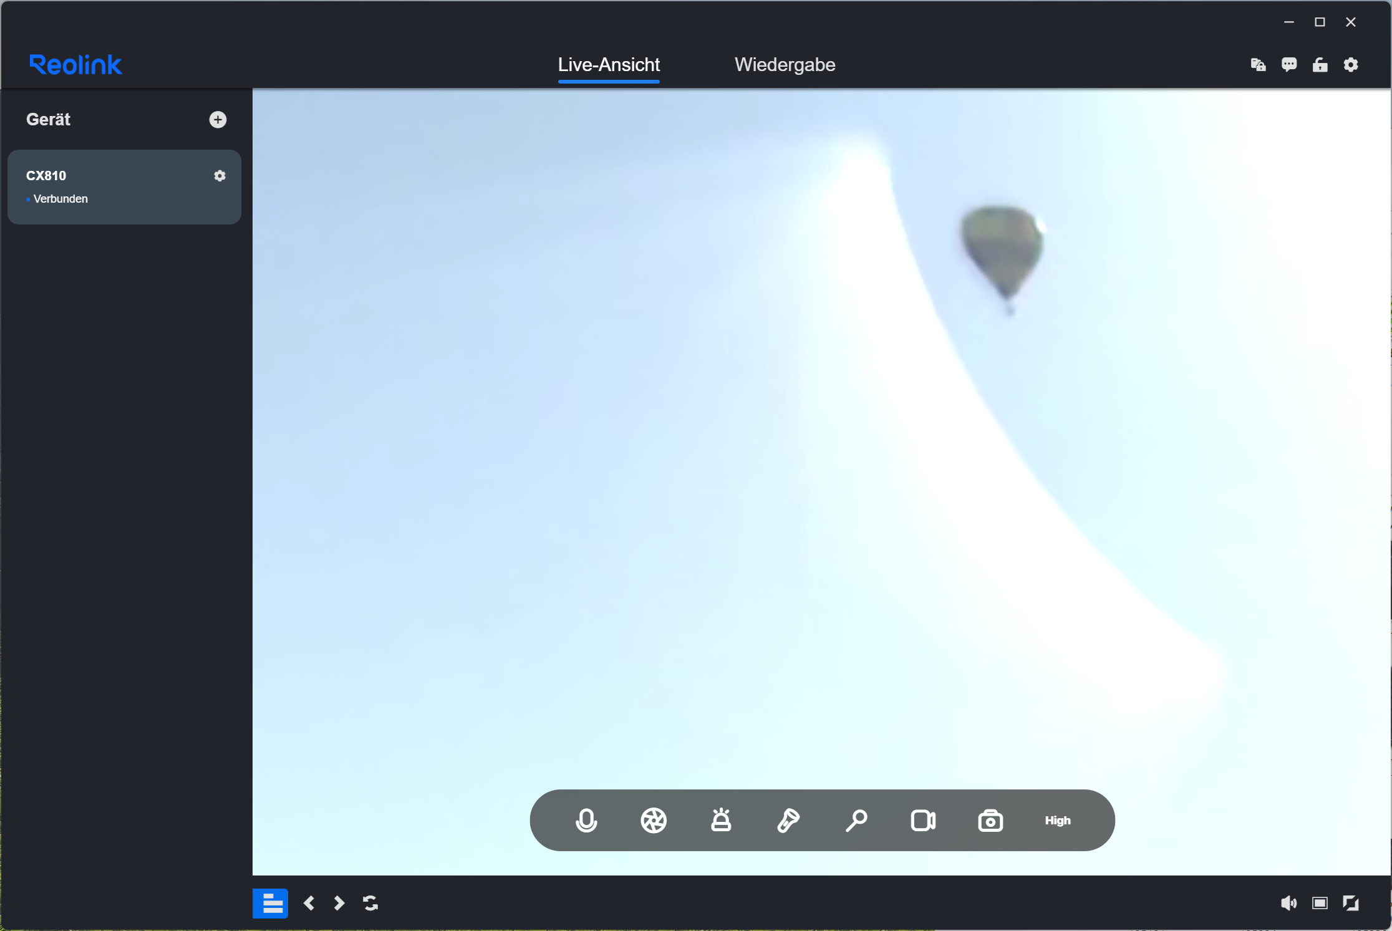The width and height of the screenshot is (1392, 931).
Task: Select the Live-Ansicht tab
Action: pyautogui.click(x=609, y=65)
